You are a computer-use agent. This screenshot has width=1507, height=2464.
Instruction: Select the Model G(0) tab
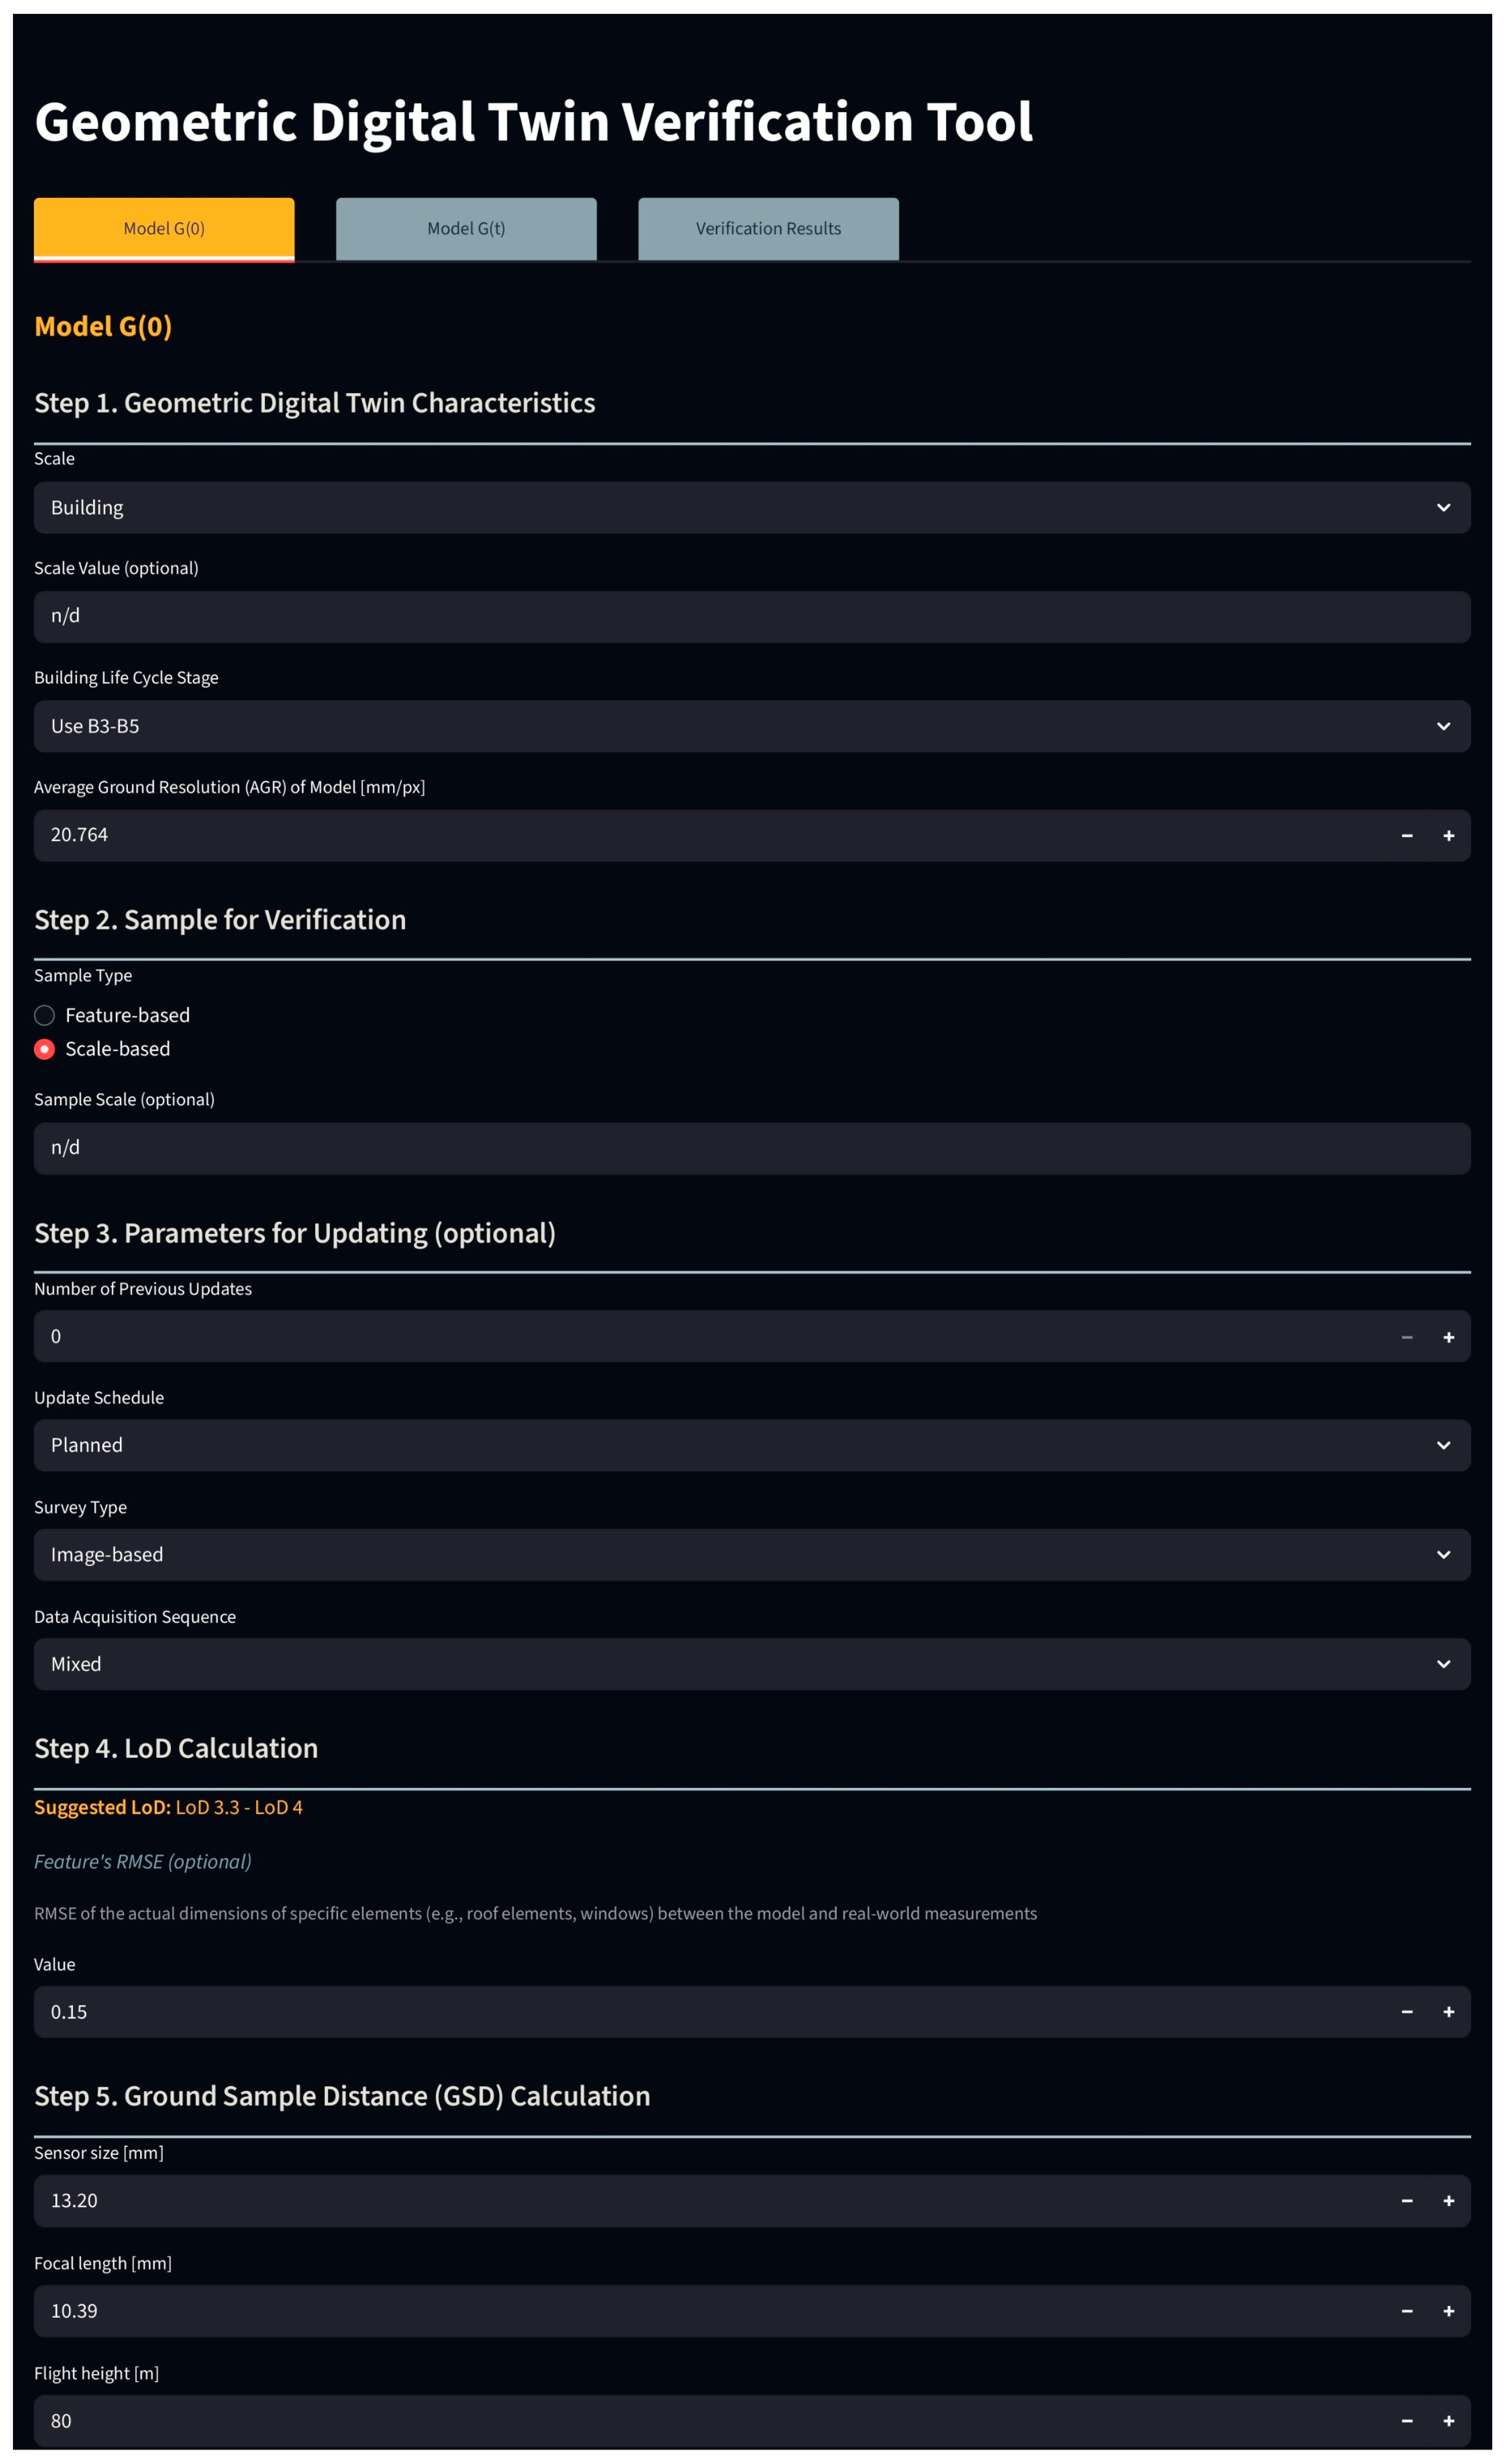[164, 229]
